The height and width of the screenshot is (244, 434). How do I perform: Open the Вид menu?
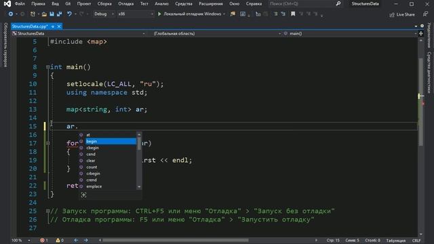[56, 3]
